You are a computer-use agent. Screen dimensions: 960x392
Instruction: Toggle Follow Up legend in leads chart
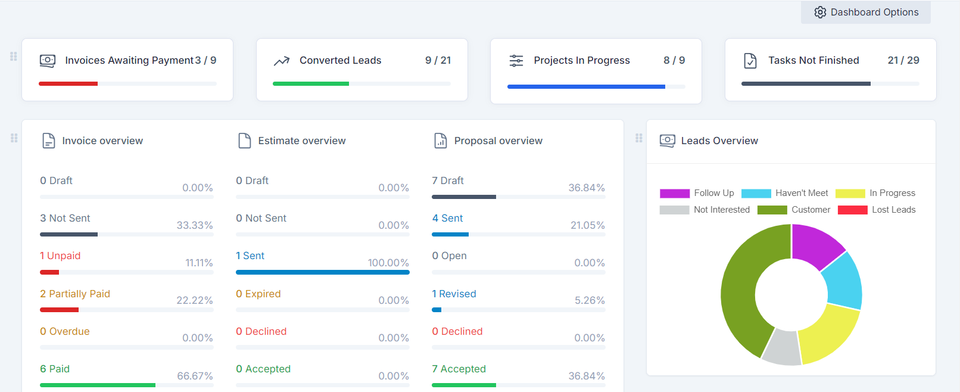697,194
